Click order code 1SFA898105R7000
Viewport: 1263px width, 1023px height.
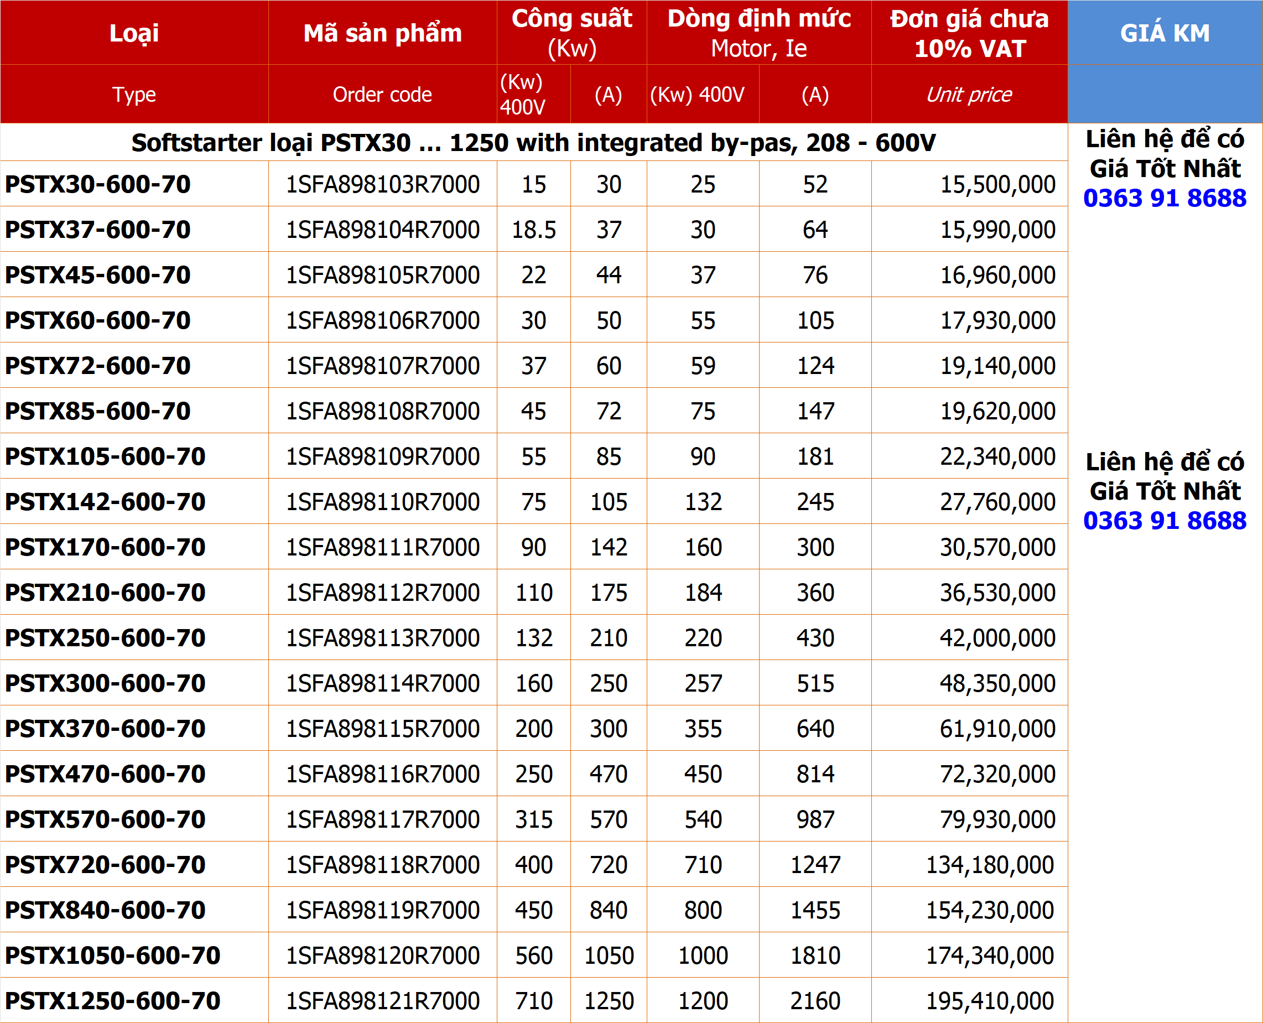[382, 275]
